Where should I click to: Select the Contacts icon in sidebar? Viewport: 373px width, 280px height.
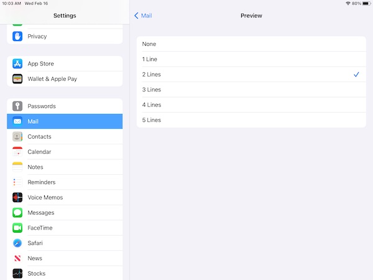tap(17, 137)
